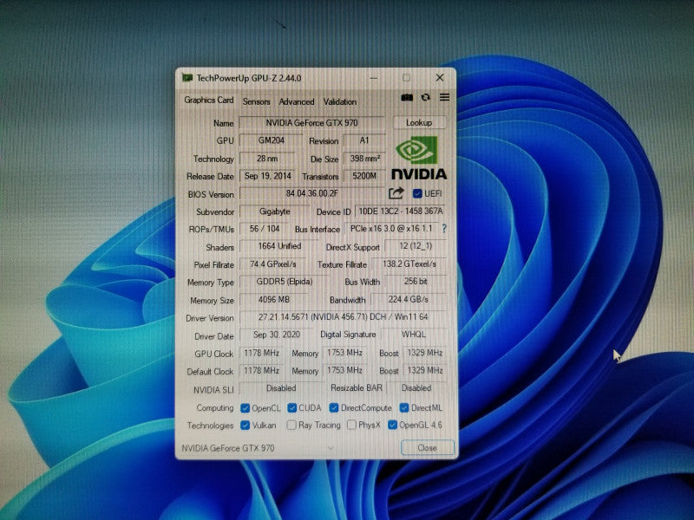This screenshot has width=694, height=520.
Task: Click the NVIDIA SLI value Disabled
Action: 280,387
